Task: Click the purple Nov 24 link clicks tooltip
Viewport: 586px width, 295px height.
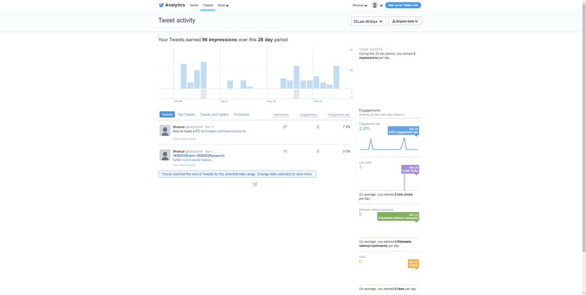Action: tap(410, 169)
